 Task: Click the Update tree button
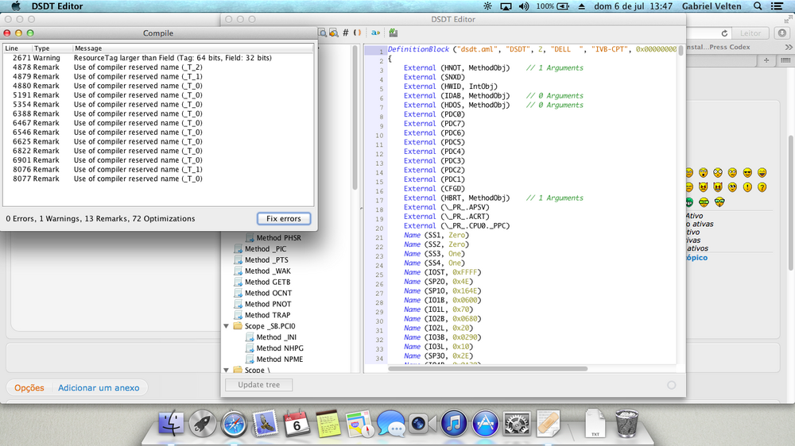pos(258,385)
